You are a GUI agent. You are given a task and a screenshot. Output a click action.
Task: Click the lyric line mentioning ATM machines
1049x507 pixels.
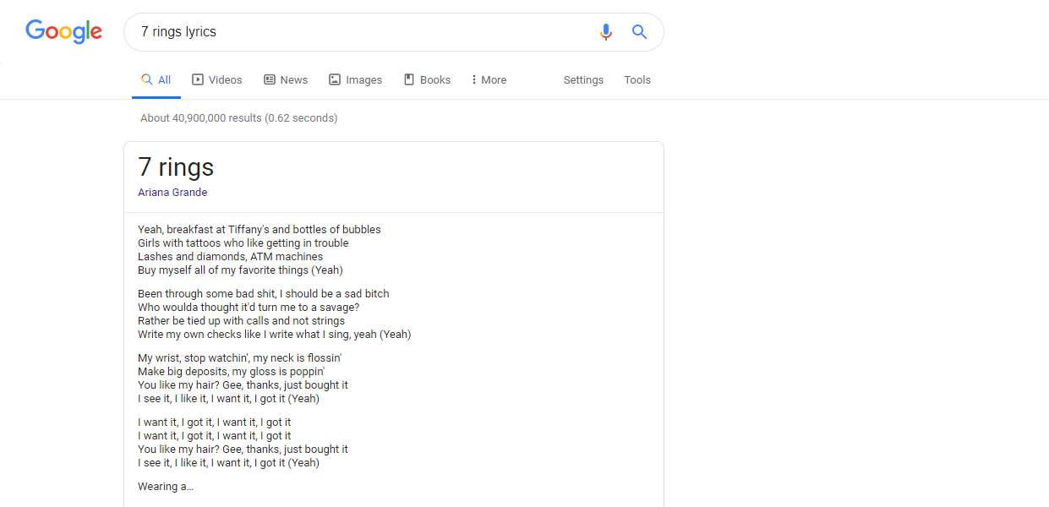pyautogui.click(x=230, y=257)
